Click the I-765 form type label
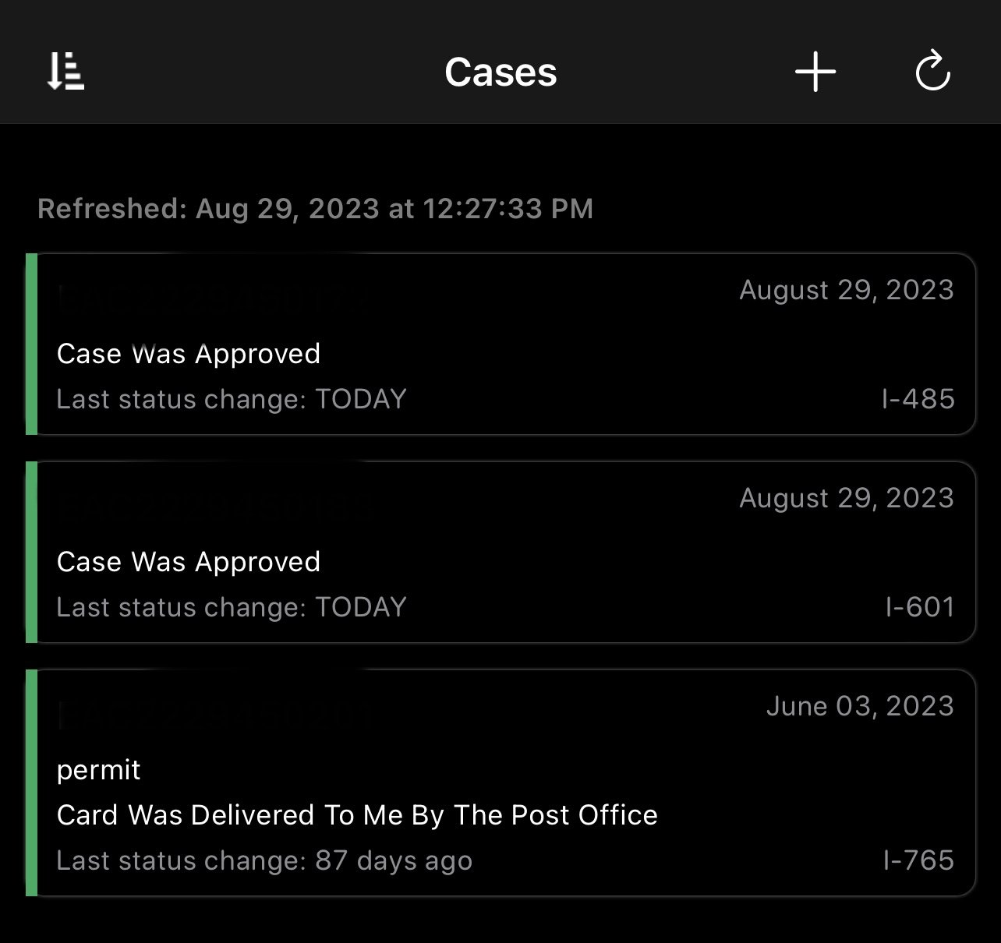 [918, 860]
